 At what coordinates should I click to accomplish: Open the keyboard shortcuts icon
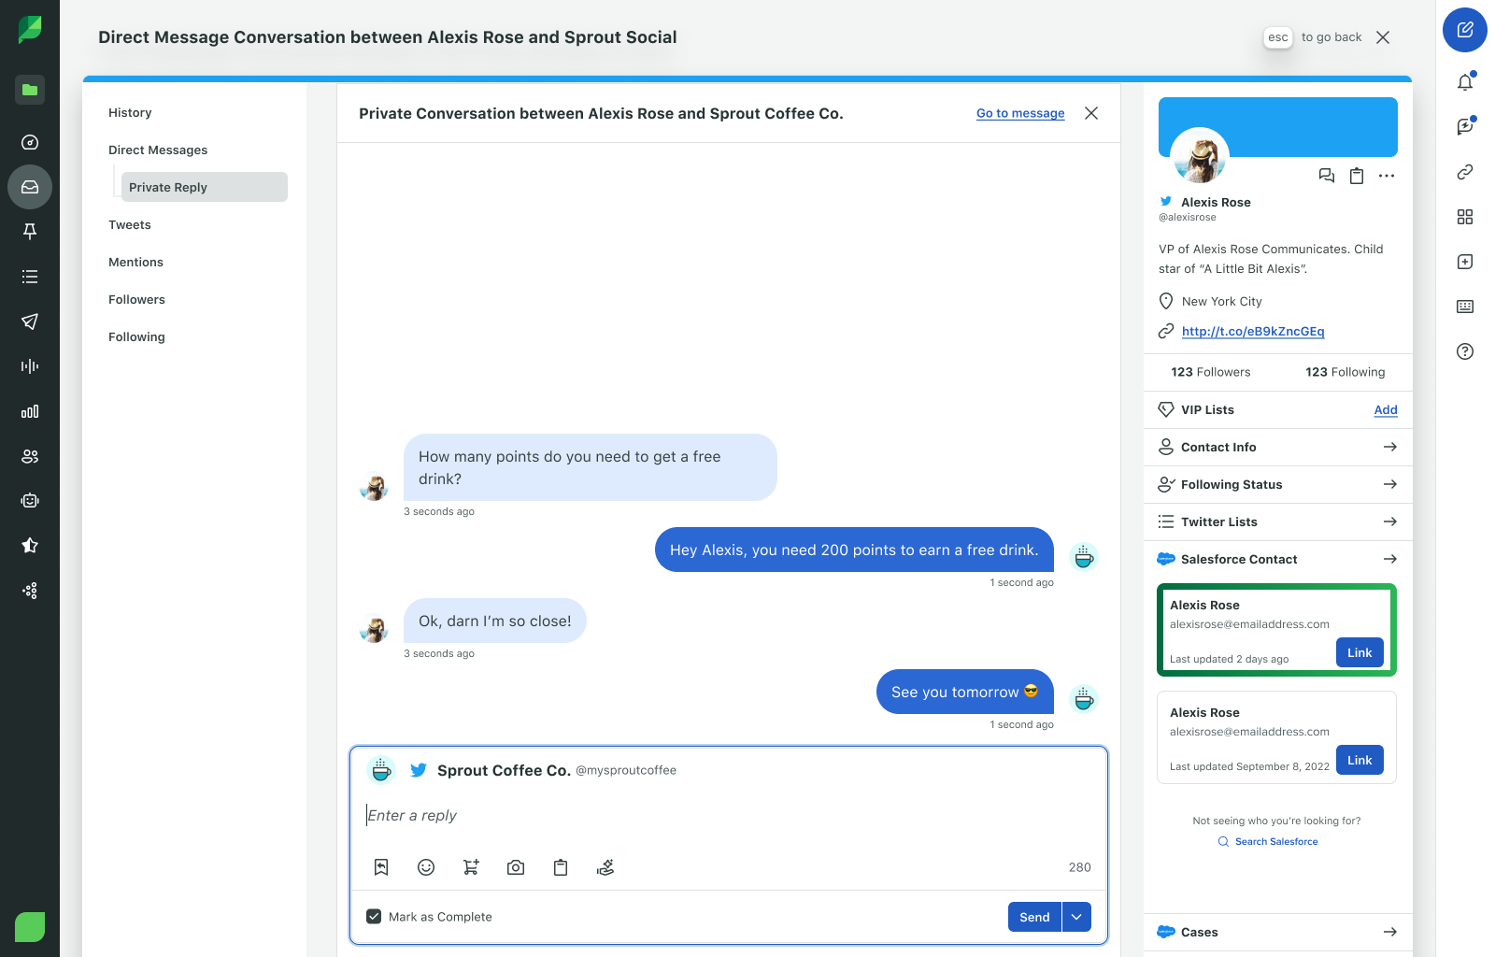1465,307
